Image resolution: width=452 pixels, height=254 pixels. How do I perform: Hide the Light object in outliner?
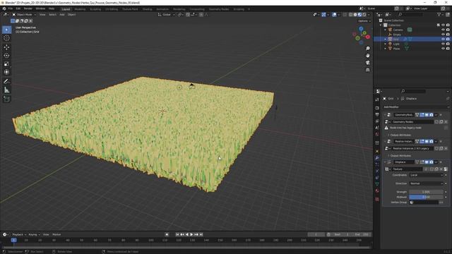pos(443,44)
